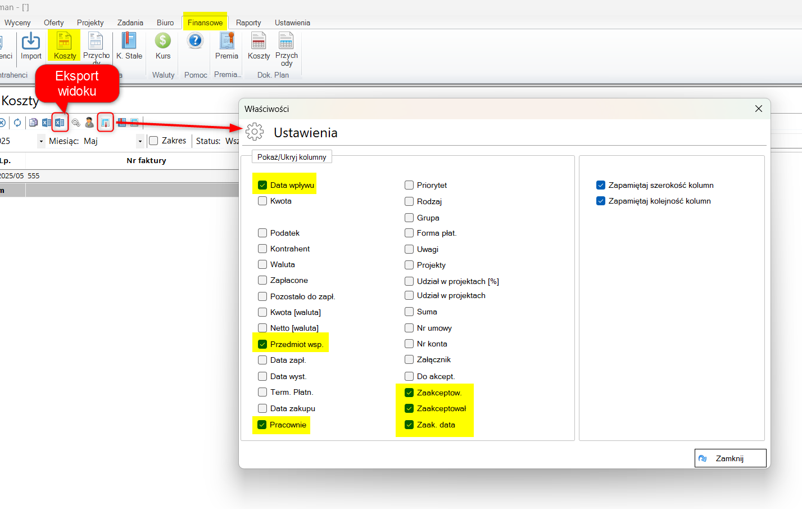Click the Pokaż/Ukryj kolumny group label
The image size is (802, 509).
292,157
